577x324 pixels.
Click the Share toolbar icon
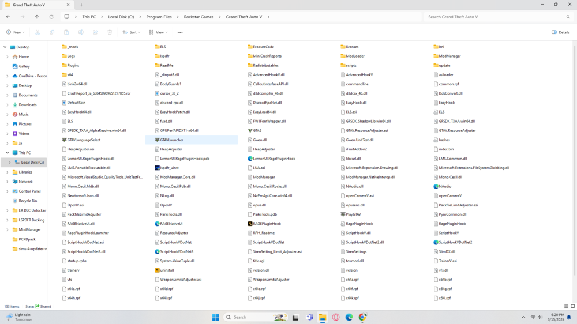pyautogui.click(x=95, y=32)
